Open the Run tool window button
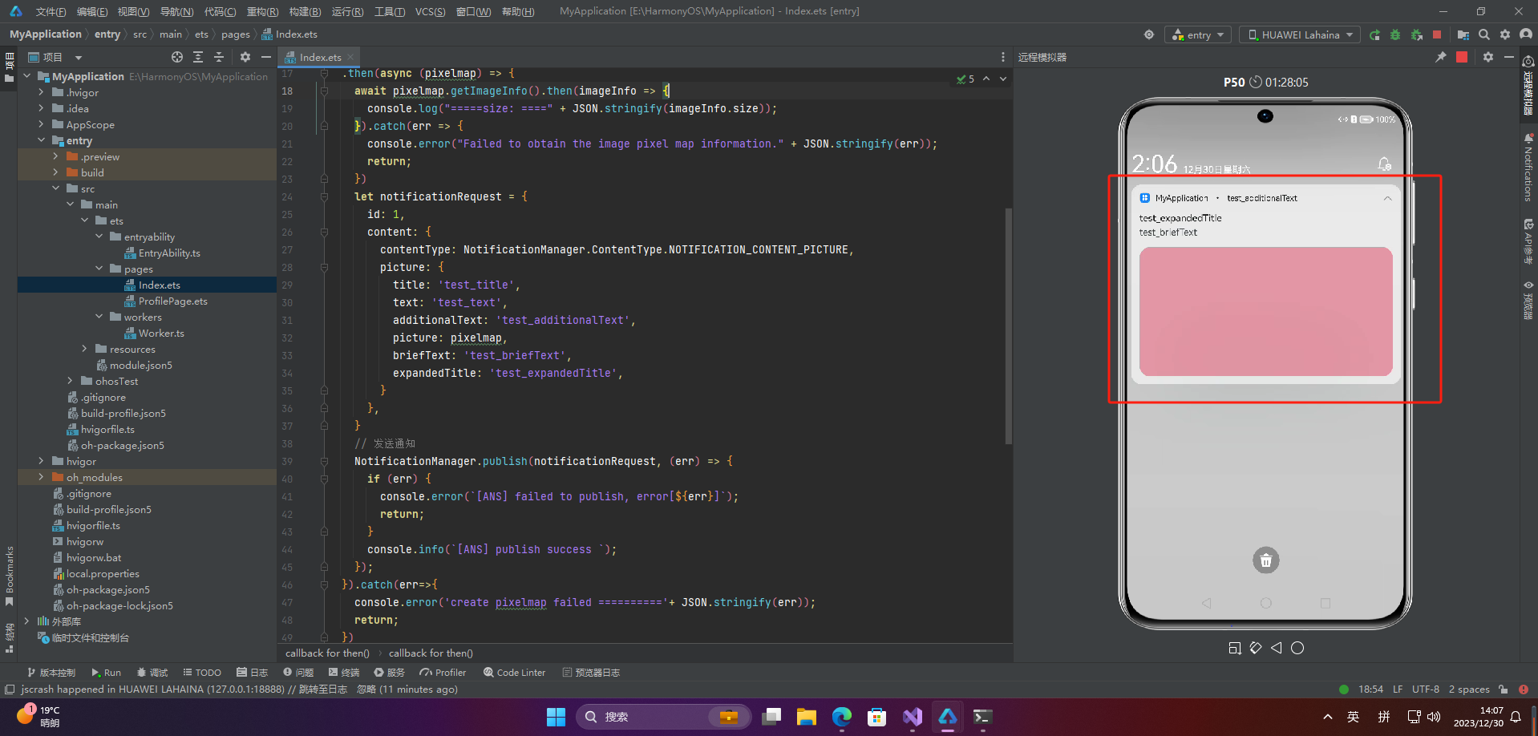 106,673
